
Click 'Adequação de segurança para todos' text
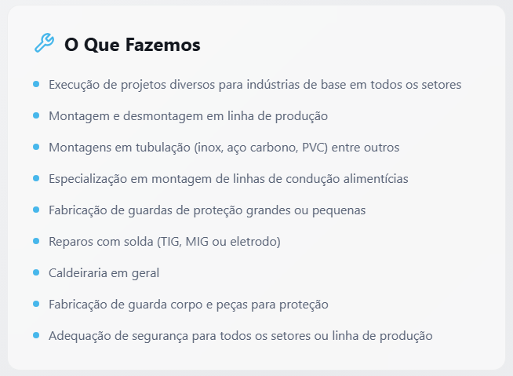coord(241,336)
